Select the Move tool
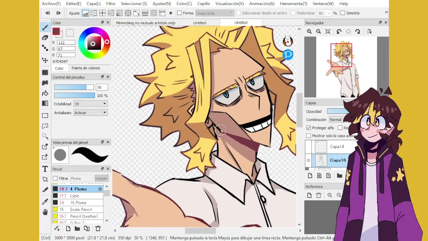The image size is (428, 241). [x=45, y=60]
